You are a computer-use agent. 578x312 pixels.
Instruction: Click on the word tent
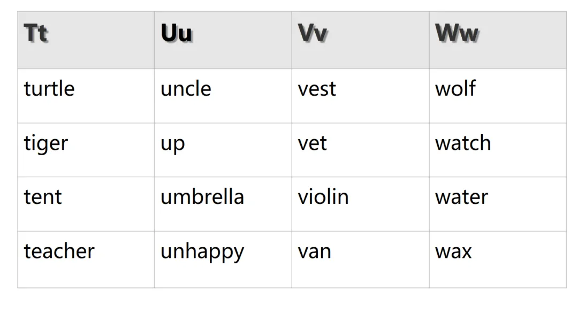click(43, 197)
